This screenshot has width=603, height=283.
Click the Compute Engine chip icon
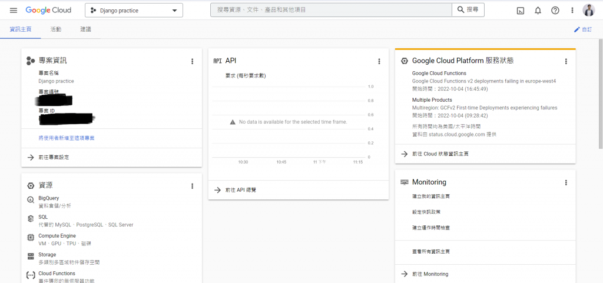pyautogui.click(x=31, y=238)
